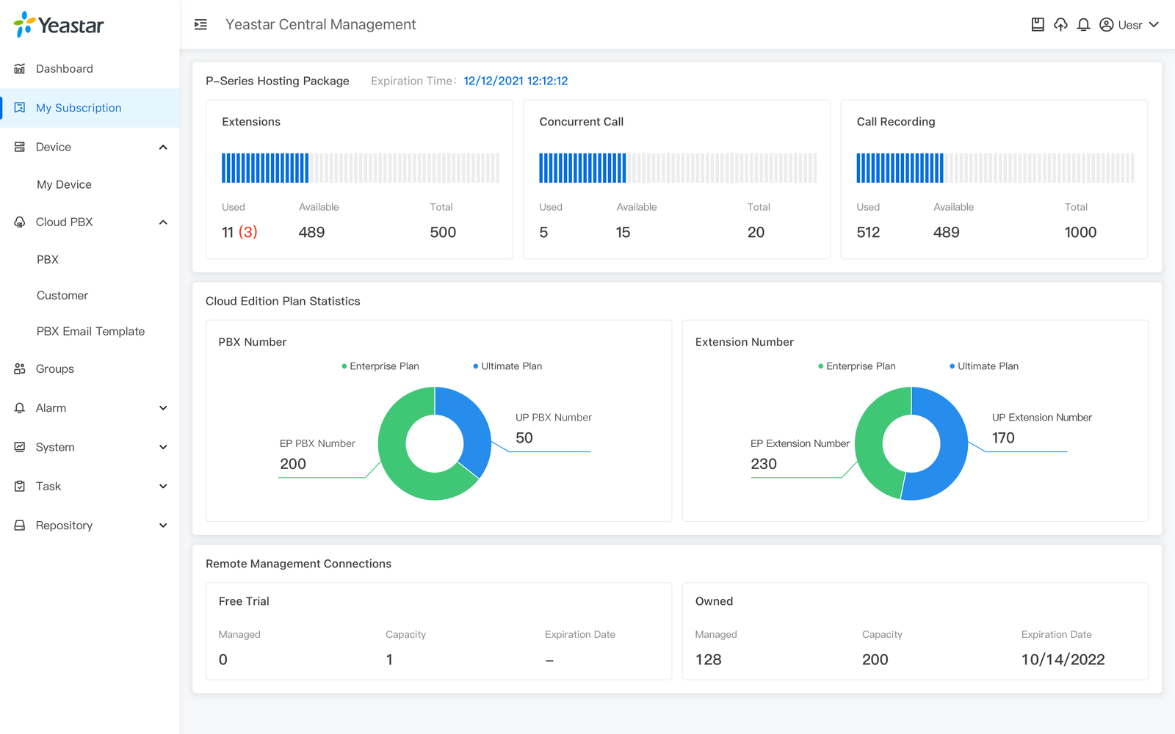The width and height of the screenshot is (1175, 734).
Task: Click Owned managed value 128
Action: (x=709, y=660)
